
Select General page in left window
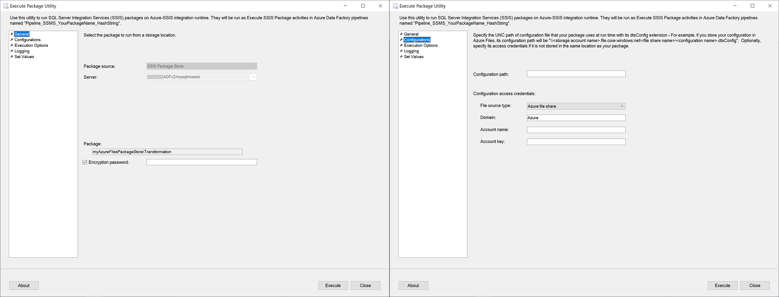(x=22, y=34)
